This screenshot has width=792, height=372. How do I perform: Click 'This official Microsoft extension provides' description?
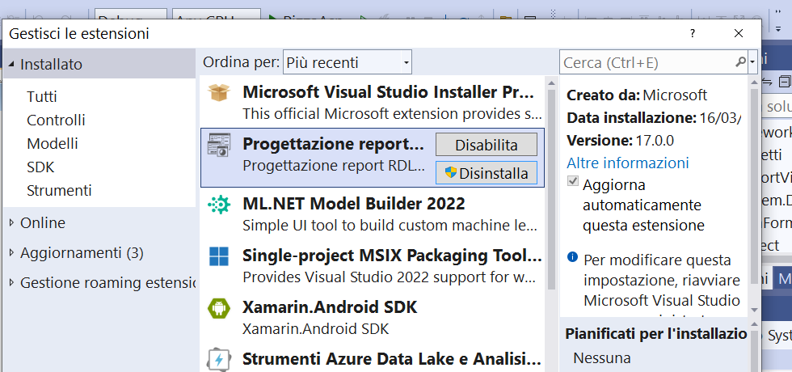[x=393, y=114]
